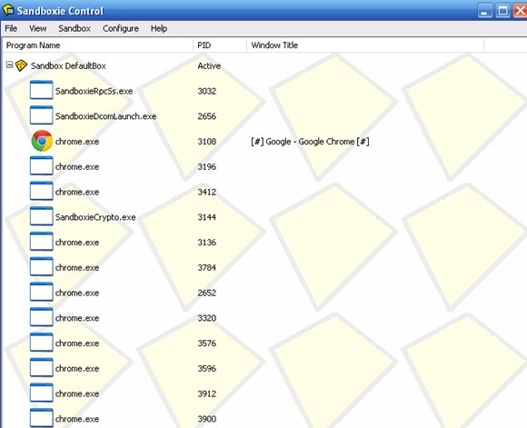This screenshot has width=527, height=428.
Task: Open the View menu
Action: pos(37,28)
